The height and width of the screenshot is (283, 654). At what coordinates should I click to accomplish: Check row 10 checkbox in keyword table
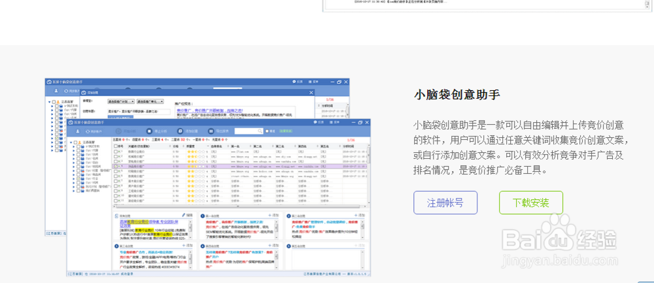tap(116, 195)
